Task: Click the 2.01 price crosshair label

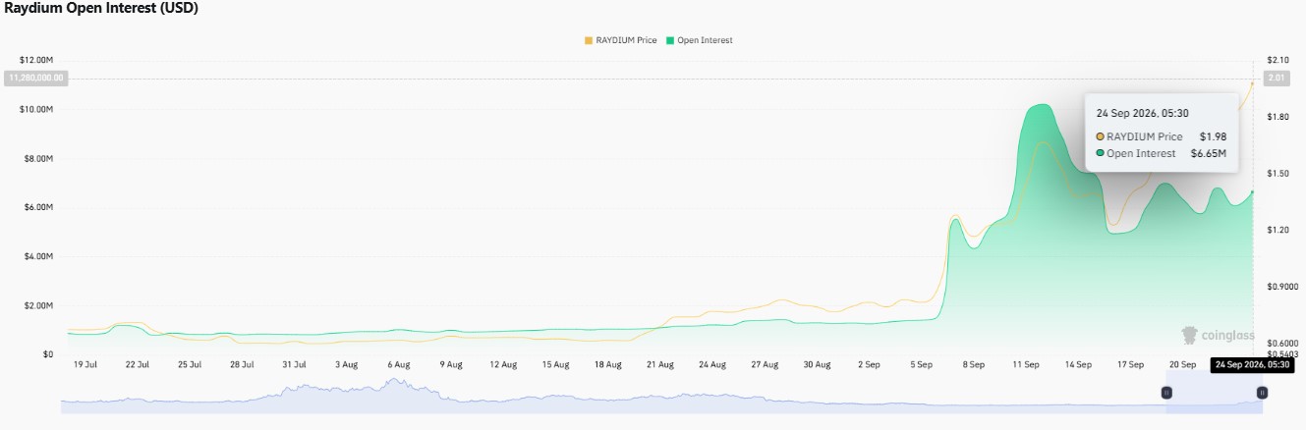Action: point(1278,78)
